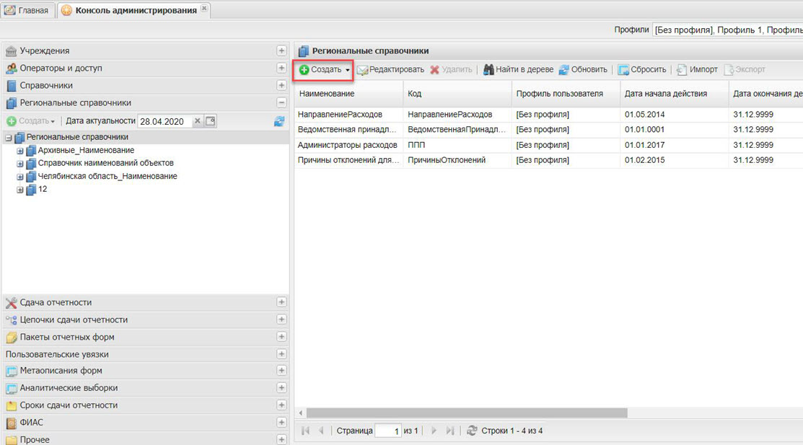This screenshot has width=803, height=445.
Task: Click Редактировать toolbar button
Action: [x=390, y=70]
